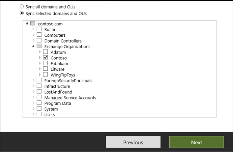Select 'Sync all domains and OUs' radio button

point(22,7)
